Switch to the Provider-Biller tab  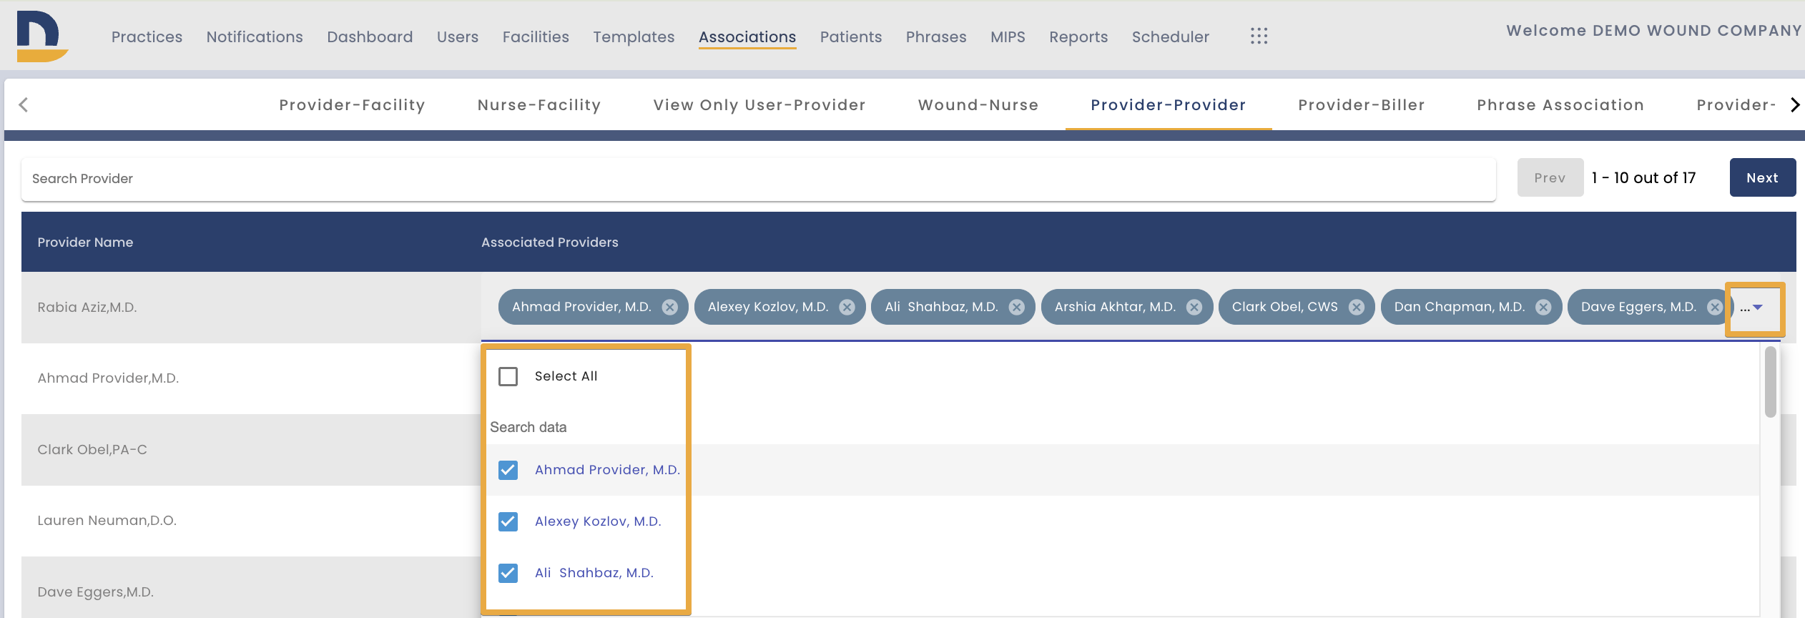[x=1362, y=105]
